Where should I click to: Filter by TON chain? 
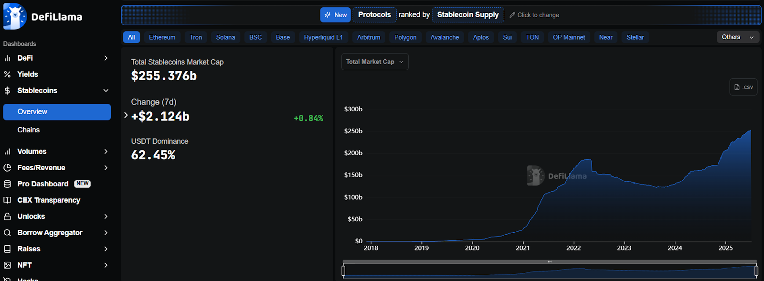point(532,37)
